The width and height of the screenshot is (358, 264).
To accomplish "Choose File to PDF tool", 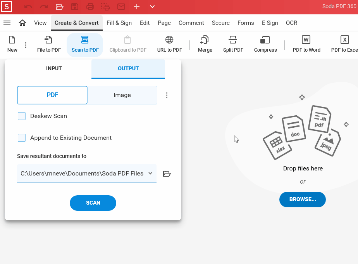I will tap(49, 44).
